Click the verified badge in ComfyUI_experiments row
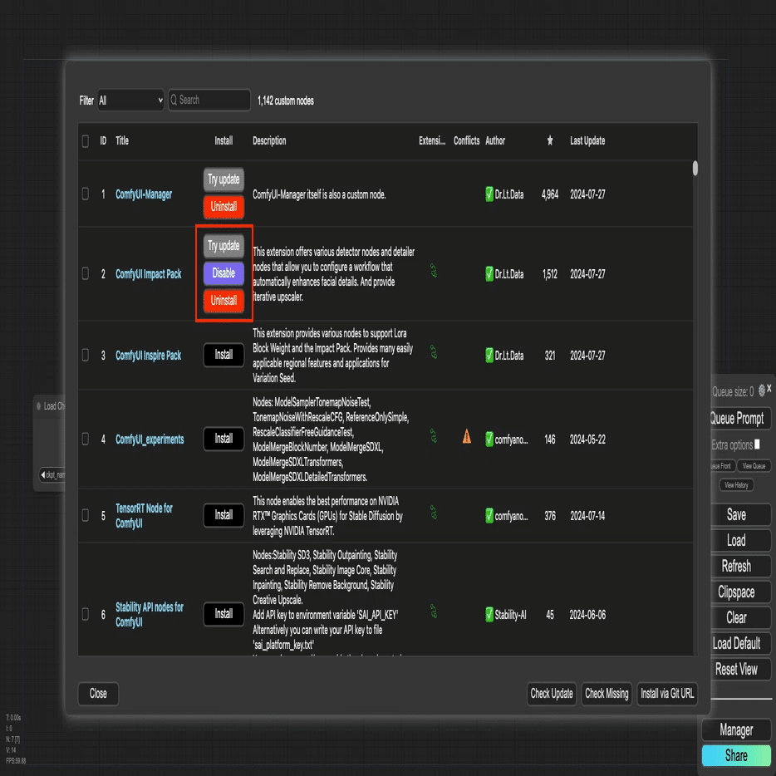Screen dimensions: 776x776 click(489, 439)
